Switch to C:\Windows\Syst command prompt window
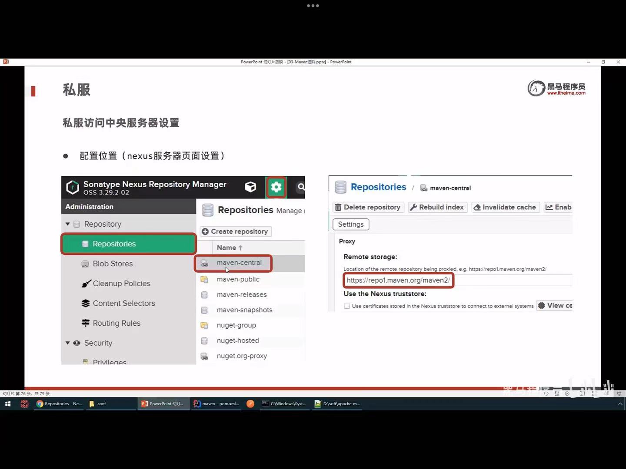This screenshot has height=469, width=626. [x=284, y=404]
